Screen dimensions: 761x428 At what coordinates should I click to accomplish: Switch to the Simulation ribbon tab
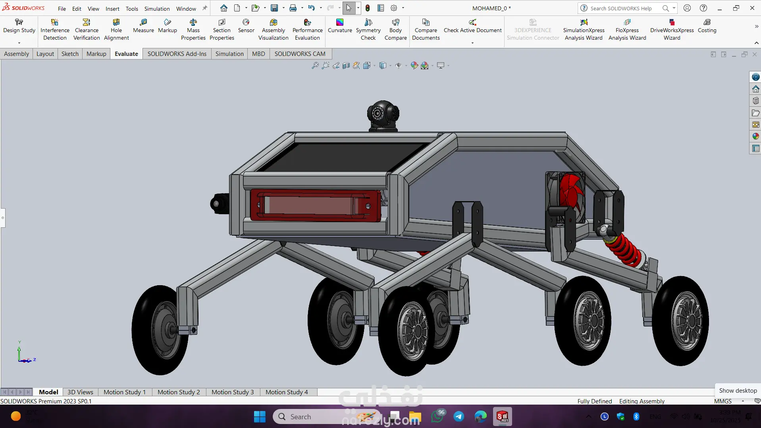click(x=229, y=54)
